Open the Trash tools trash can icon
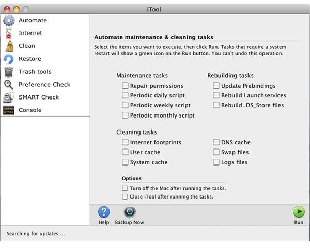Screen dimensions: 310x248 pyautogui.click(x=8, y=72)
